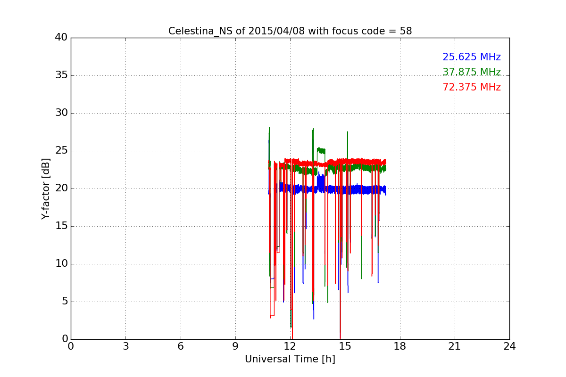This screenshot has height=377, width=566.
Task: Click the y-axis tick label 5
Action: click(x=65, y=302)
